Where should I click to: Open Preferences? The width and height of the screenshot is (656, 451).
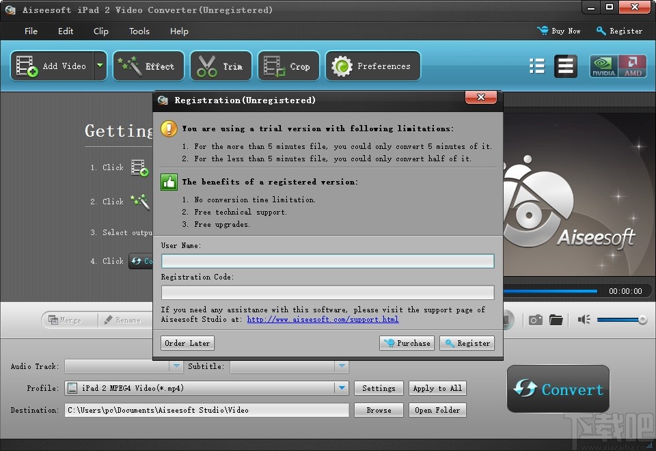tap(373, 66)
